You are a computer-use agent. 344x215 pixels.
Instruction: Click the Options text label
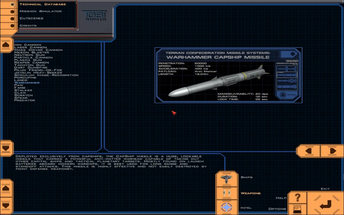point(277,209)
